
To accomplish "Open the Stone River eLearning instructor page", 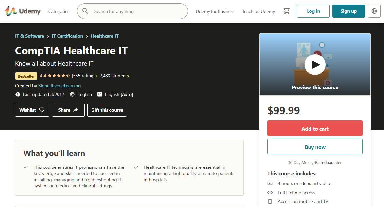I will 59,86.
